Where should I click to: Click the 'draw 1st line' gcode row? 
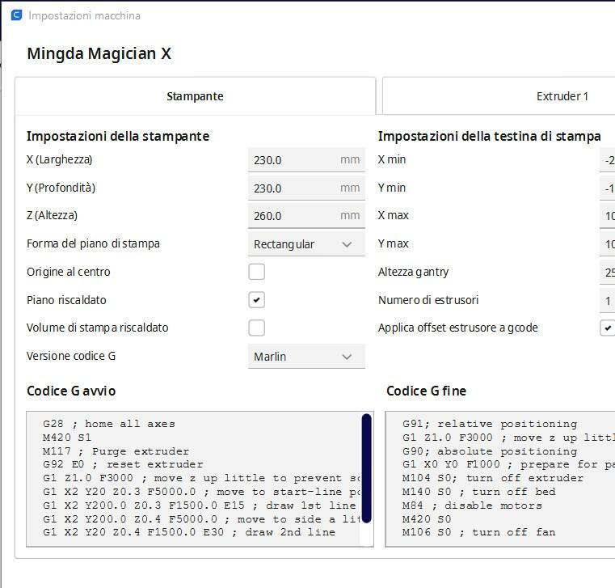pos(200,506)
